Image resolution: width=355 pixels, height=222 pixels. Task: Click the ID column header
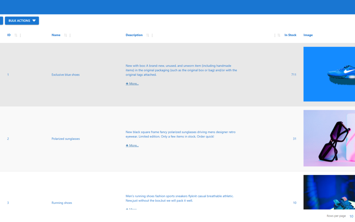pyautogui.click(x=9, y=35)
